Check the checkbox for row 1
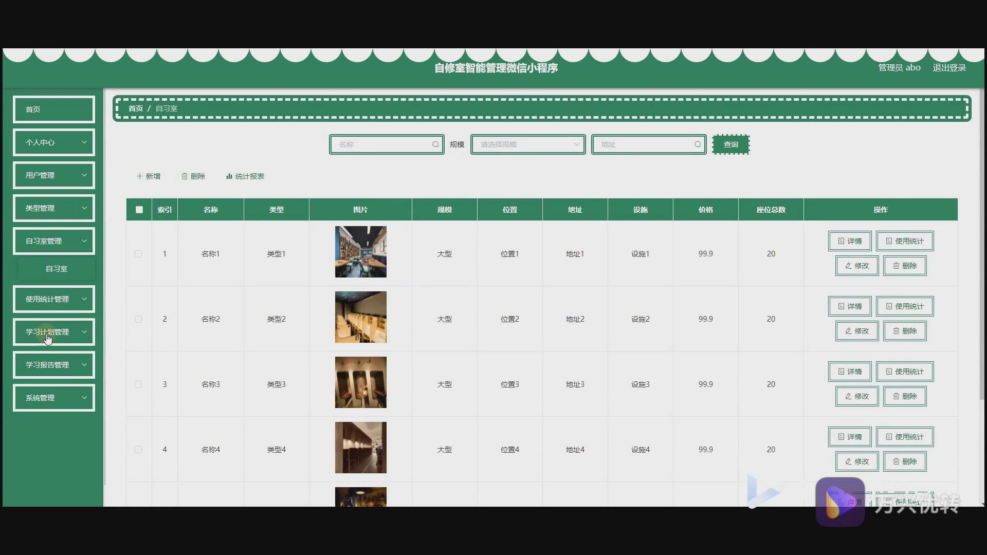 click(x=138, y=254)
